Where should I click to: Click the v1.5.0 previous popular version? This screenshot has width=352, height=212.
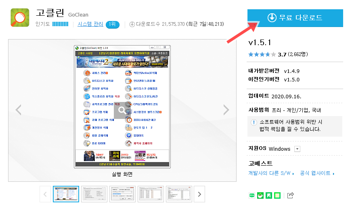point(291,79)
